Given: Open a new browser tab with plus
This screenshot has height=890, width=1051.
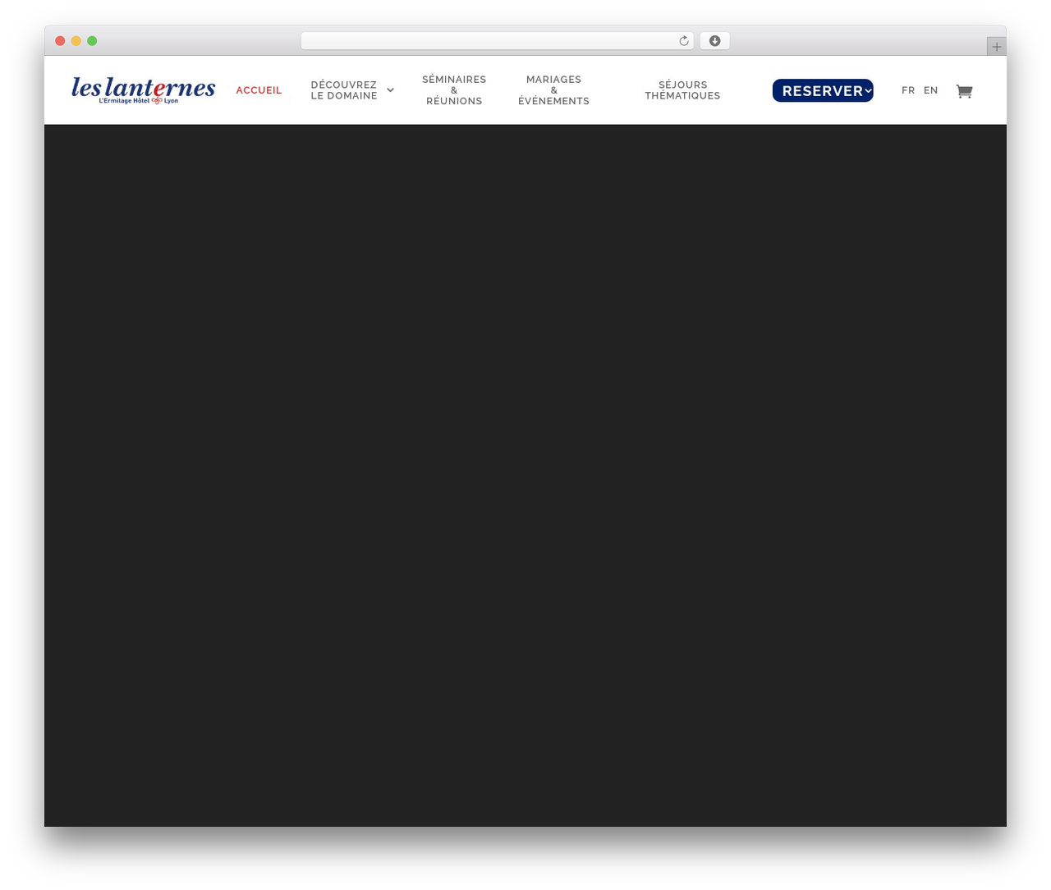Looking at the screenshot, I should click(996, 47).
